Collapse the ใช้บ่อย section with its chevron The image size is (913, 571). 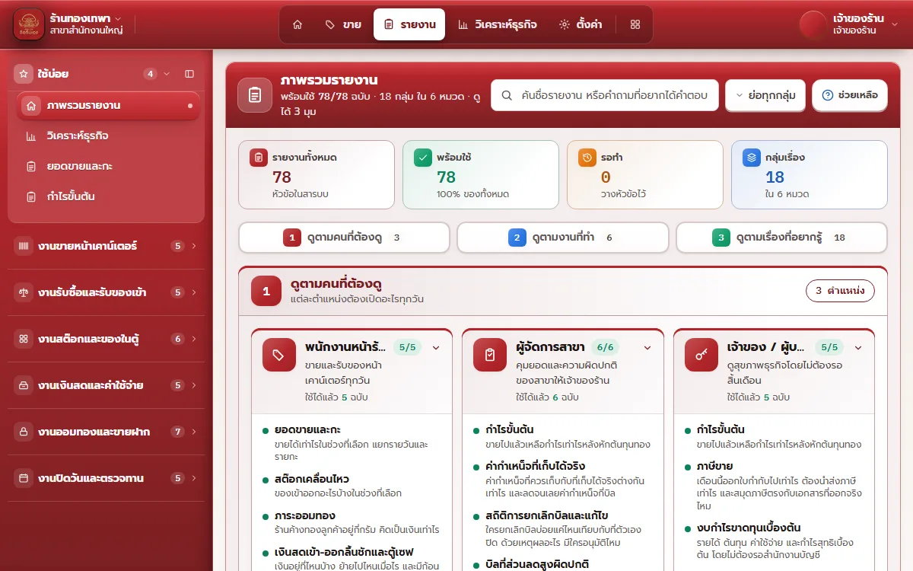(x=167, y=74)
